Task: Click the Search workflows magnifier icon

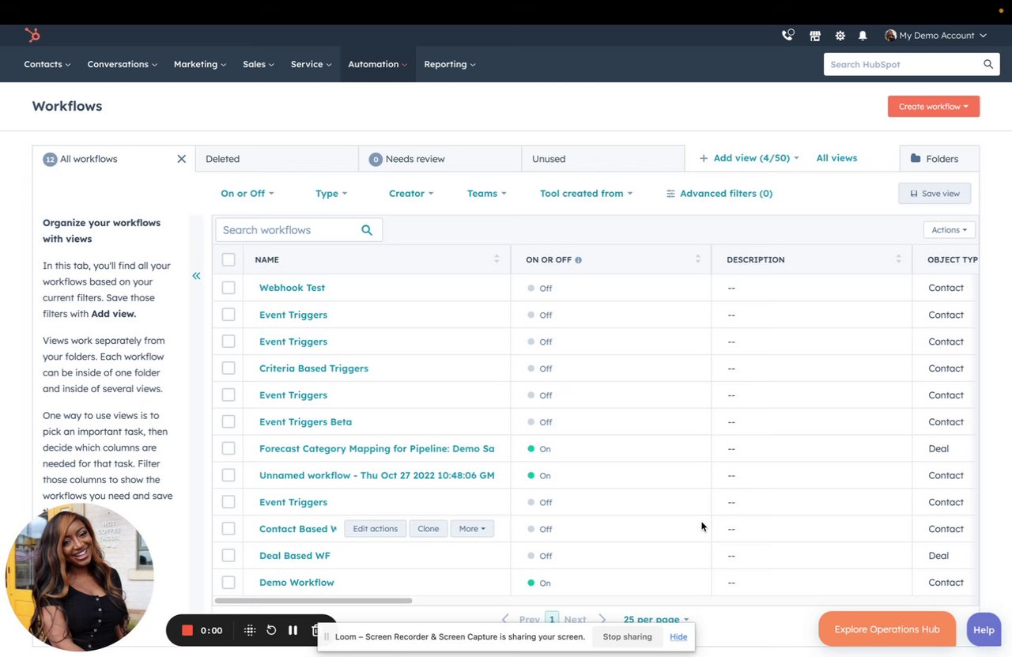Action: (367, 230)
